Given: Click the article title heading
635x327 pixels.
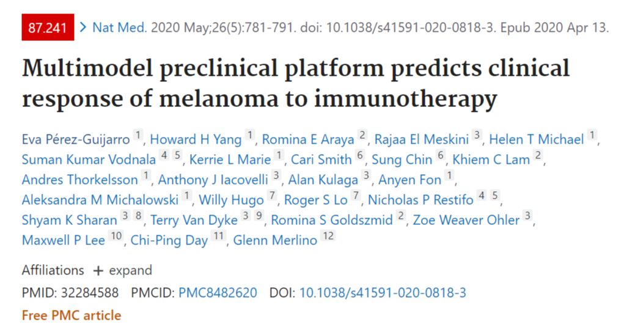Looking at the screenshot, I should [296, 84].
